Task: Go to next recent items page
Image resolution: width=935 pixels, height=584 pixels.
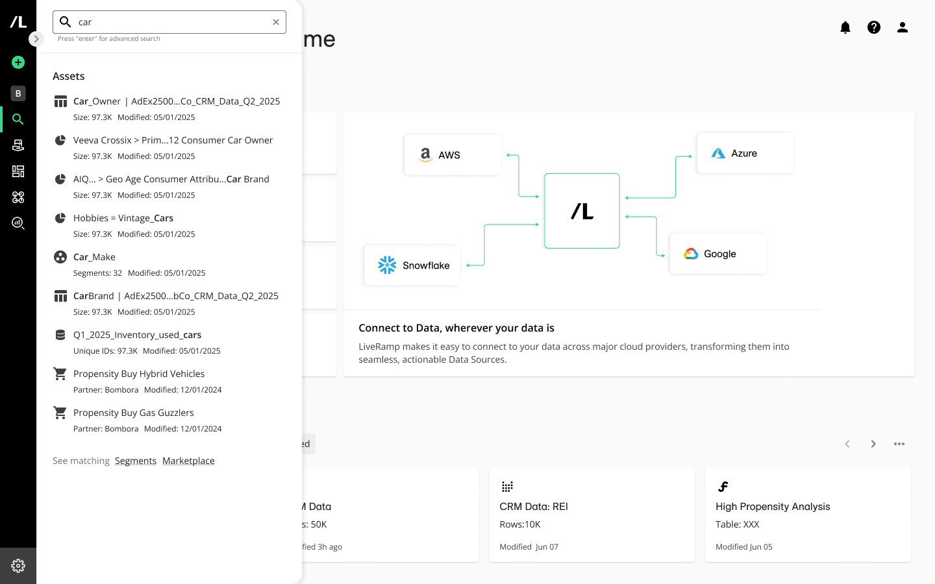Action: [873, 444]
